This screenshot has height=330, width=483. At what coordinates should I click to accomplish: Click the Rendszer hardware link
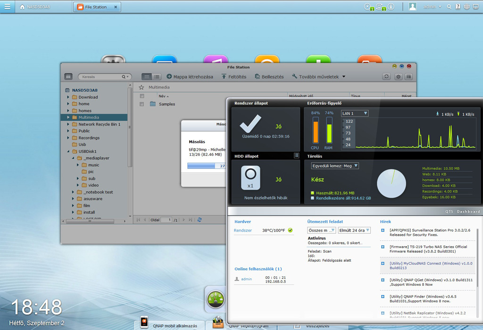(243, 230)
